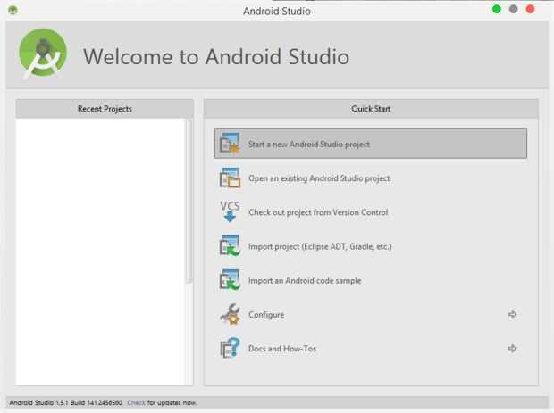This screenshot has height=413, width=554.
Task: Click the Quick Start panel header
Action: click(x=371, y=109)
